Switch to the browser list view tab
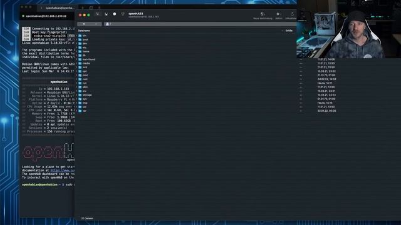 pyautogui.click(x=98, y=14)
